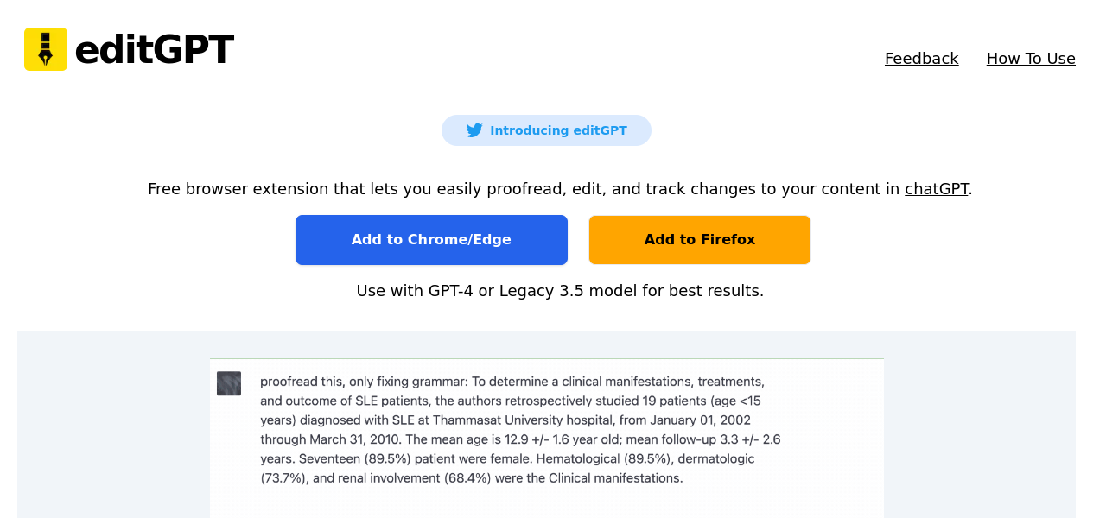Click the Introducing editGPT announcement text
This screenshot has width=1106, height=518.
tap(558, 130)
